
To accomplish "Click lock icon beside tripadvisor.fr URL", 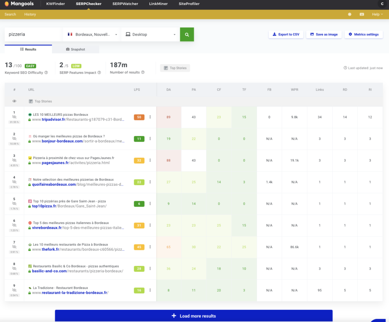I will click(30, 120).
